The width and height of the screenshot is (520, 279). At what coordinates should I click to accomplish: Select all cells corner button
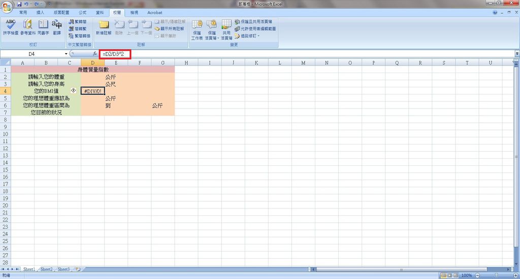click(x=5, y=62)
